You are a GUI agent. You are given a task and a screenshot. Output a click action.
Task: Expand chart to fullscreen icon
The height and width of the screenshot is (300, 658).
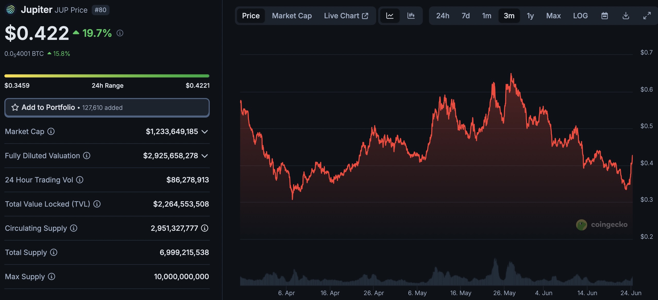647,16
